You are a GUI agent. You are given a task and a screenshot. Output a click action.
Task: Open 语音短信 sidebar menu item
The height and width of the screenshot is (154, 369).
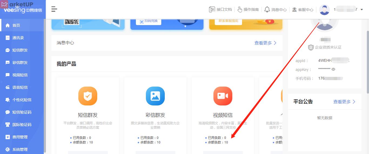[22, 87]
